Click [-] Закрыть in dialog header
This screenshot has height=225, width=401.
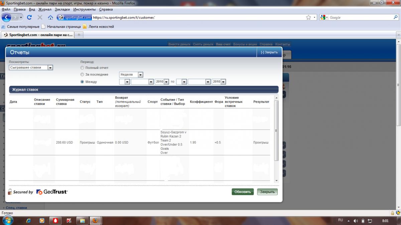(x=269, y=52)
